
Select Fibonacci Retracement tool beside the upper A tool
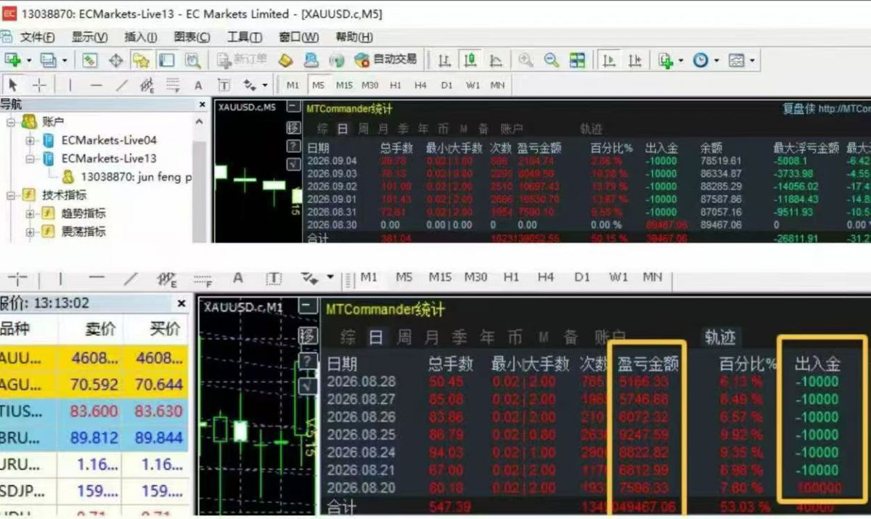(x=172, y=85)
